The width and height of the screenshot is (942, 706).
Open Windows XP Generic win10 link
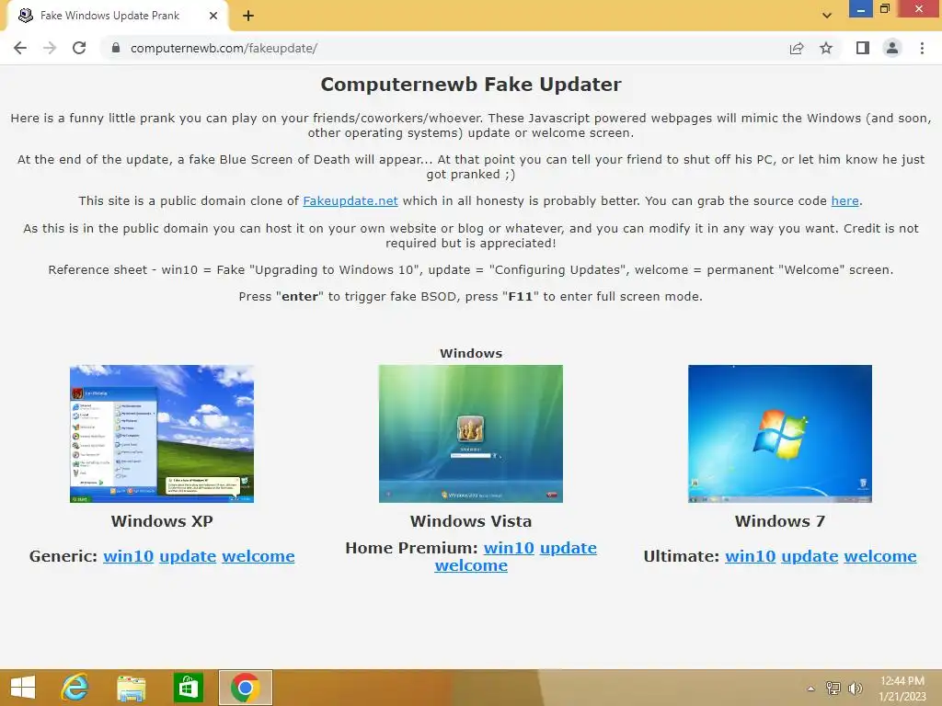129,556
